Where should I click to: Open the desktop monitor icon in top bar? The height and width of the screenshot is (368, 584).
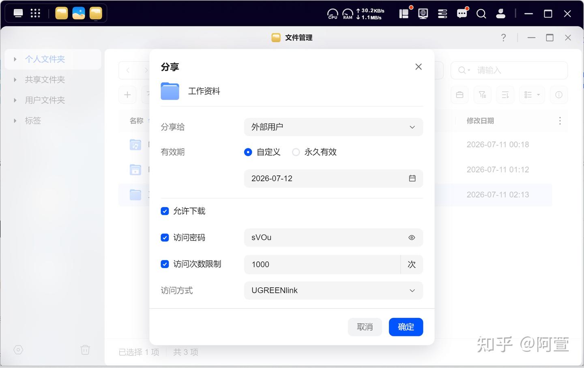click(x=18, y=13)
